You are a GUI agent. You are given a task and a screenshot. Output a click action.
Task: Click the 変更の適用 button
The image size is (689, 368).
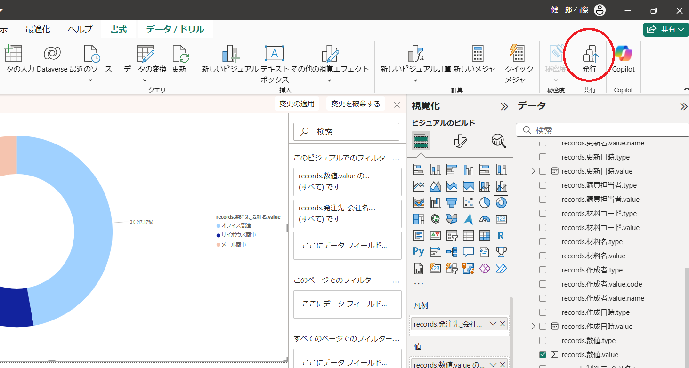pos(297,104)
